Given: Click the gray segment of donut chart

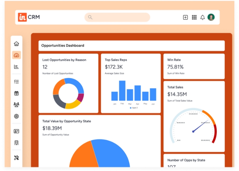Looking at the screenshot, I should tap(59, 102).
